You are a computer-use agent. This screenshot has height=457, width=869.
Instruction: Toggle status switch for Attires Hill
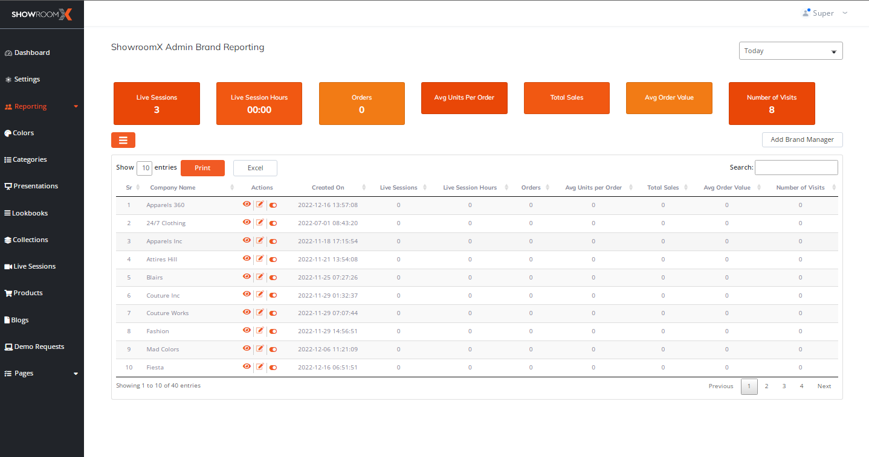click(x=273, y=260)
